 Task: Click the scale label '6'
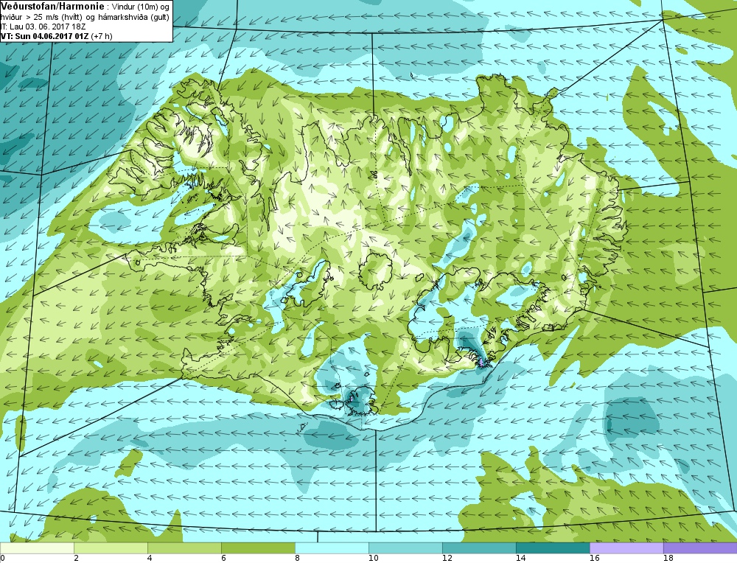pyautogui.click(x=223, y=559)
